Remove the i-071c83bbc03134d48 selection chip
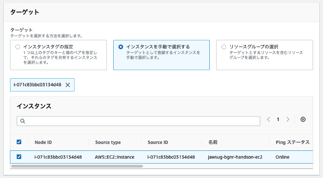Image resolution: width=323 pixels, height=178 pixels. click(68, 85)
